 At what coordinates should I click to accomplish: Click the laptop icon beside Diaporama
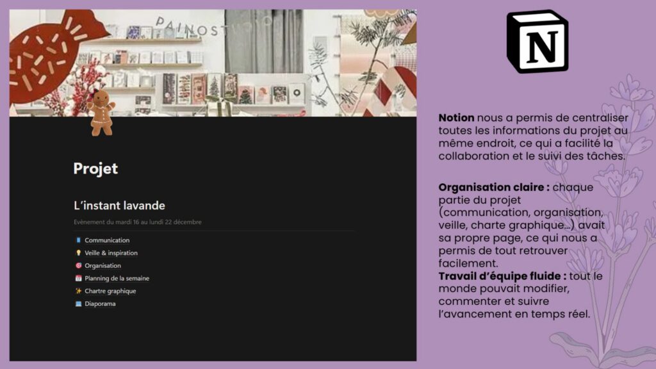[78, 304]
